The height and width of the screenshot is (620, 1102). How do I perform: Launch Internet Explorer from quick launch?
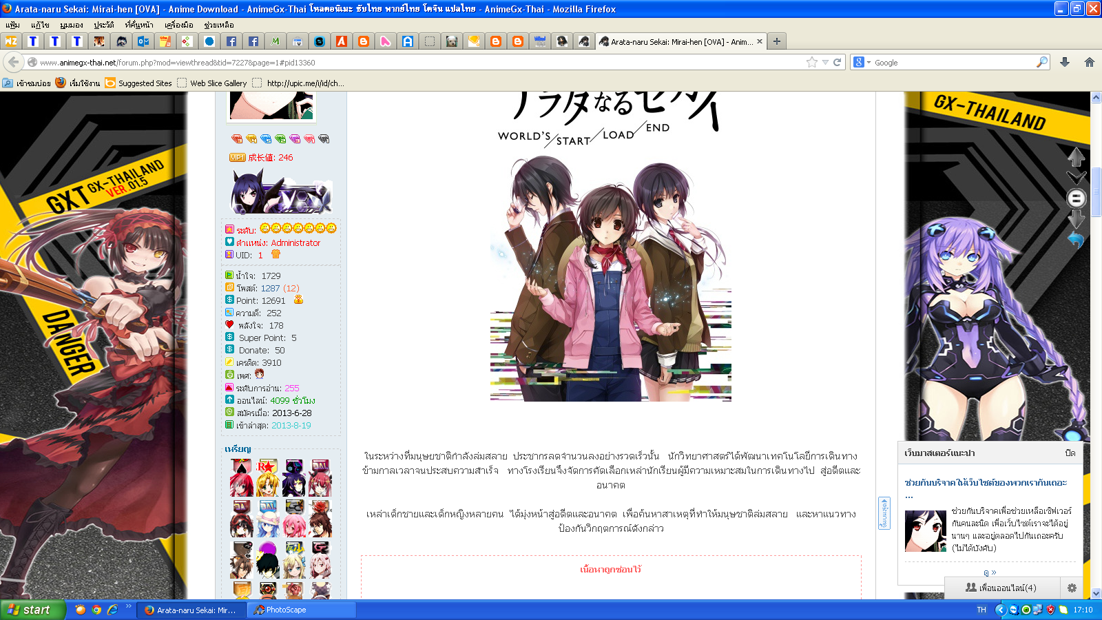coord(112,610)
